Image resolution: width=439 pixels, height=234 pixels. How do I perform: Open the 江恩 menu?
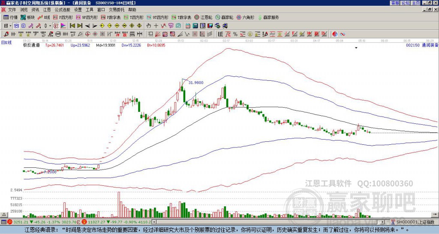coord(47,10)
